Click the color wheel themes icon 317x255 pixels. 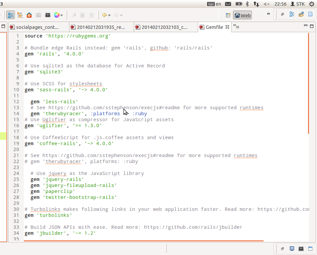point(57,15)
